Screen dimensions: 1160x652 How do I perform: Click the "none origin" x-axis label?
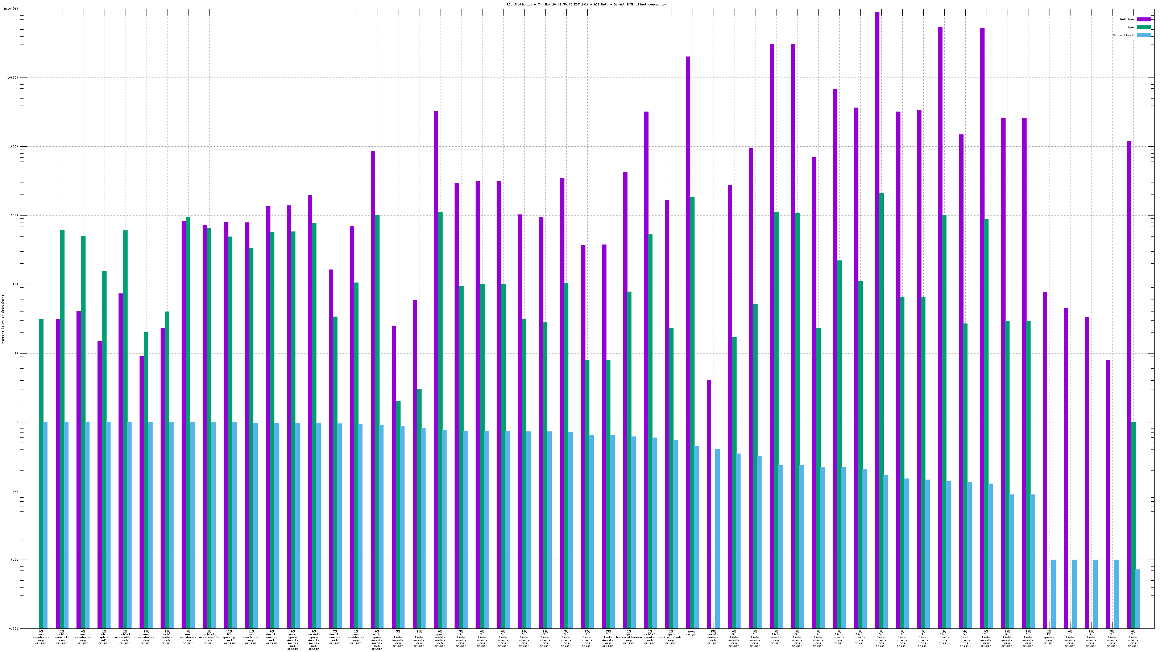[x=692, y=633]
